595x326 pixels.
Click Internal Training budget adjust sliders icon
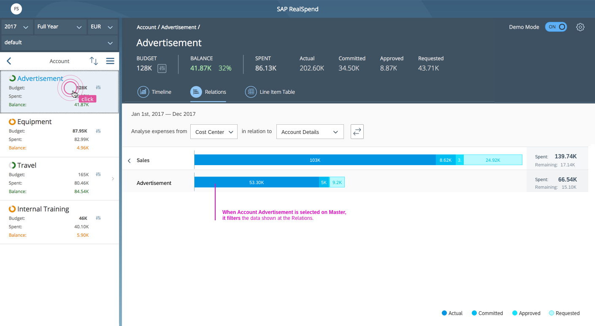pyautogui.click(x=98, y=218)
